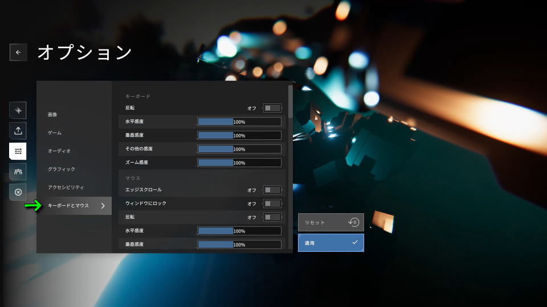Toggle keyboard 反転 switch on

[272, 108]
